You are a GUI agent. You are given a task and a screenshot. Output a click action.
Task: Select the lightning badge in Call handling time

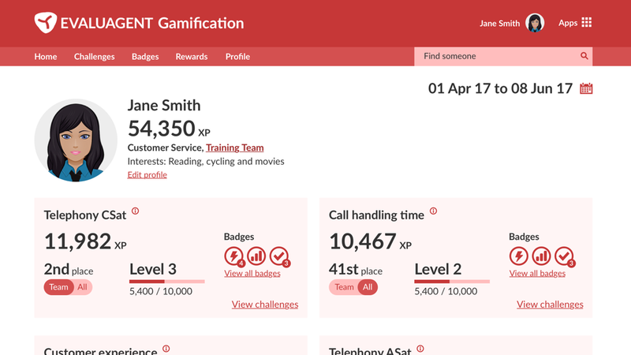tap(519, 256)
